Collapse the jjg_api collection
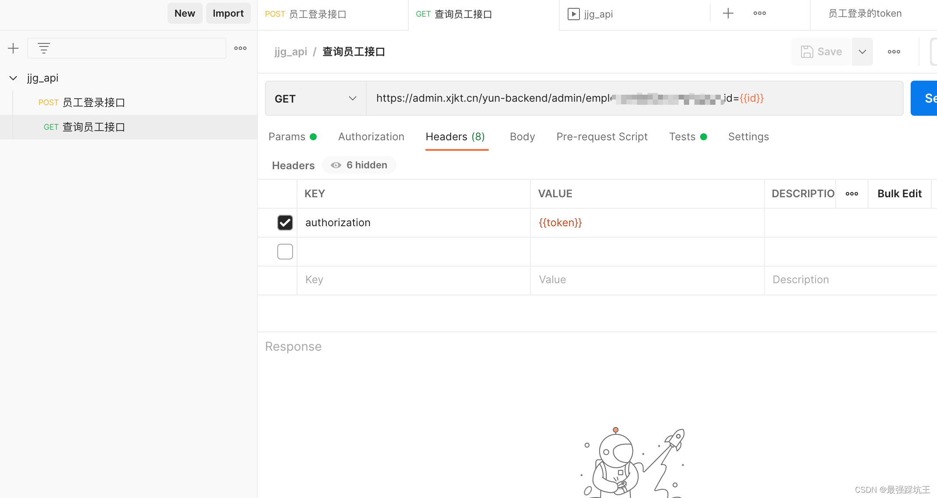This screenshot has height=498, width=937. (13, 78)
